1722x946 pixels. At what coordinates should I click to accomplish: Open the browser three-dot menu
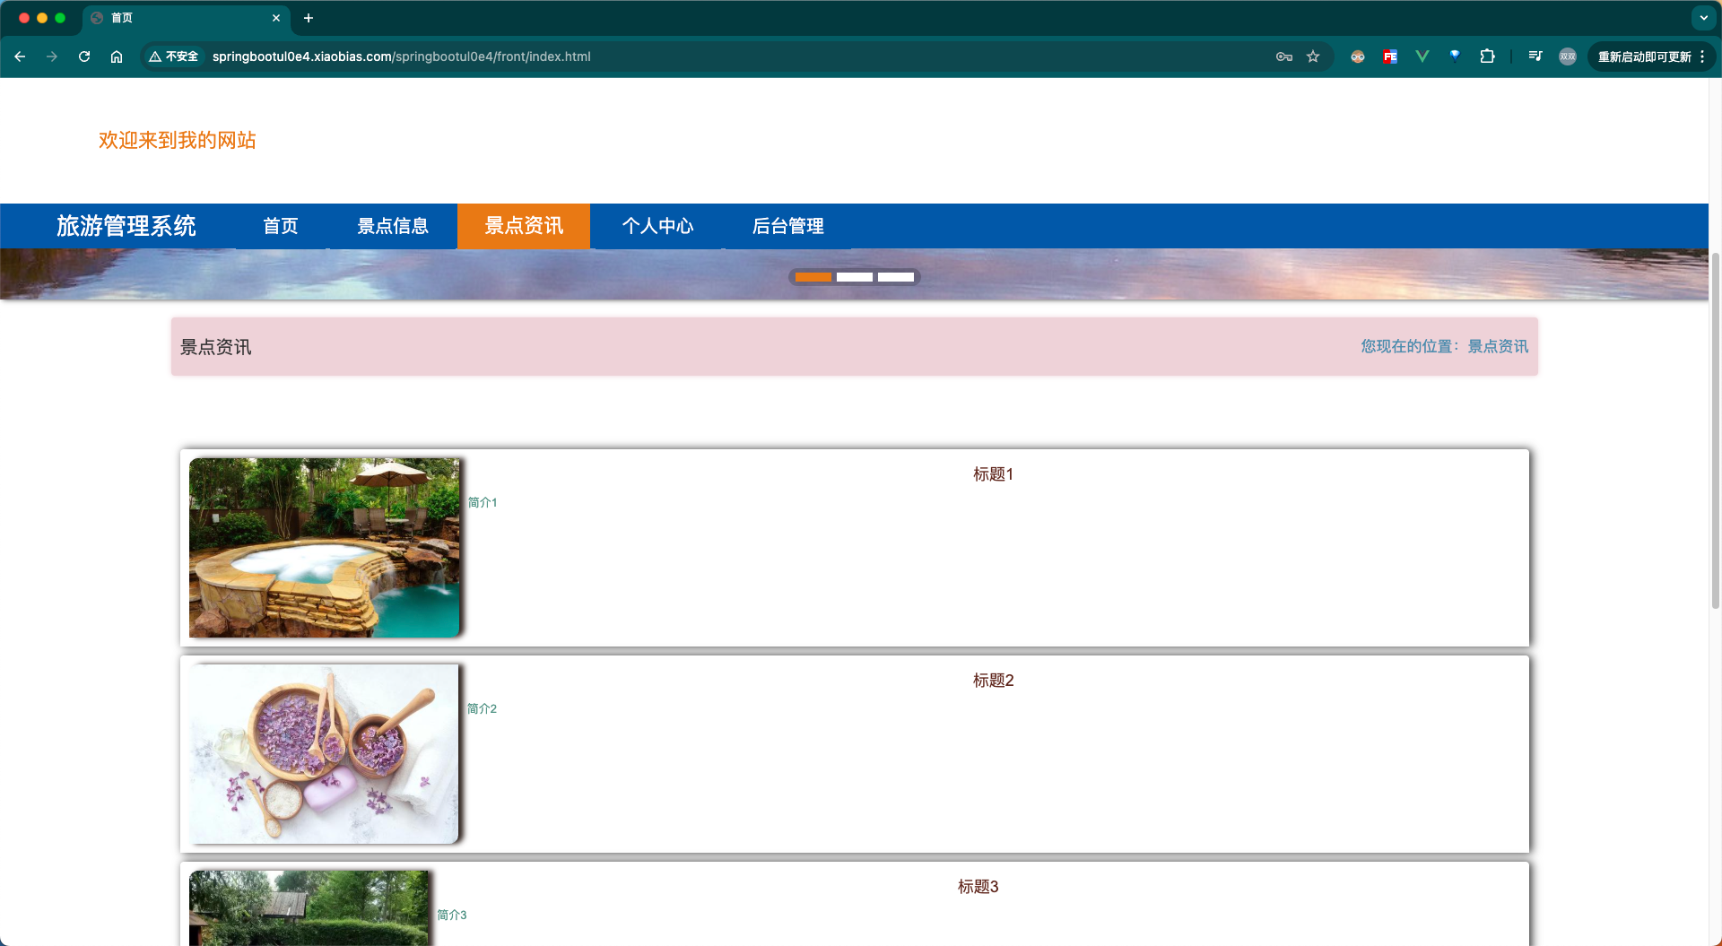pos(1702,56)
